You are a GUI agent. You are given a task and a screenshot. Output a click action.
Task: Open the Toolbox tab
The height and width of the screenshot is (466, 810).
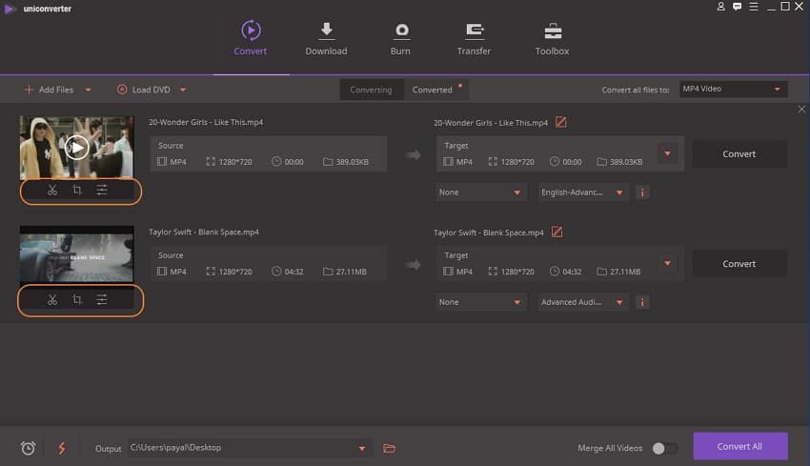(552, 39)
